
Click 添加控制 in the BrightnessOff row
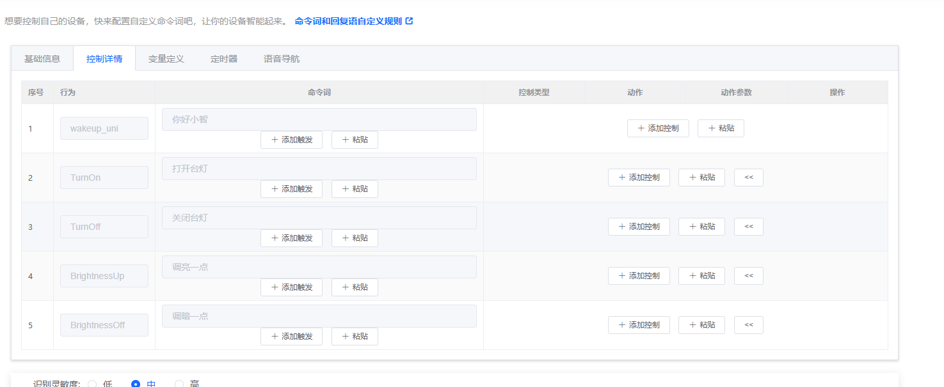pyautogui.click(x=639, y=325)
